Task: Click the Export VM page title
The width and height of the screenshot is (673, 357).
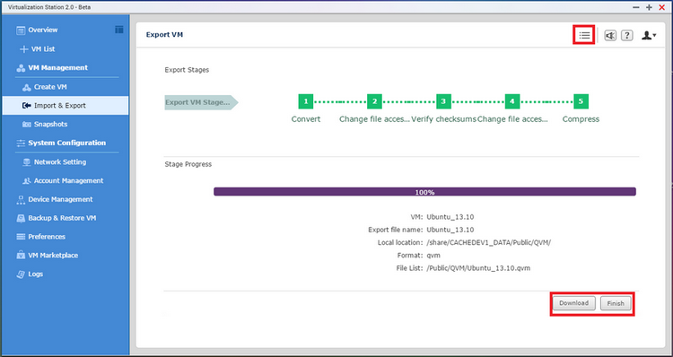Action: click(x=164, y=35)
